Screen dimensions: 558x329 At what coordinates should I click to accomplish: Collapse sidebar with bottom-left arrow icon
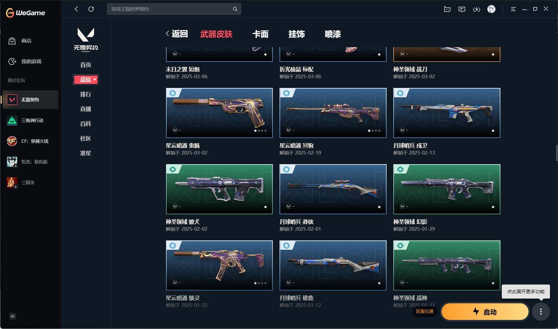[13, 316]
